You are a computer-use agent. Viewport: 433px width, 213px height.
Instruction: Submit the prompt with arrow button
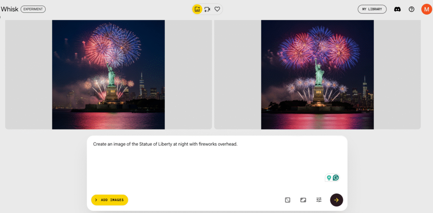click(336, 200)
